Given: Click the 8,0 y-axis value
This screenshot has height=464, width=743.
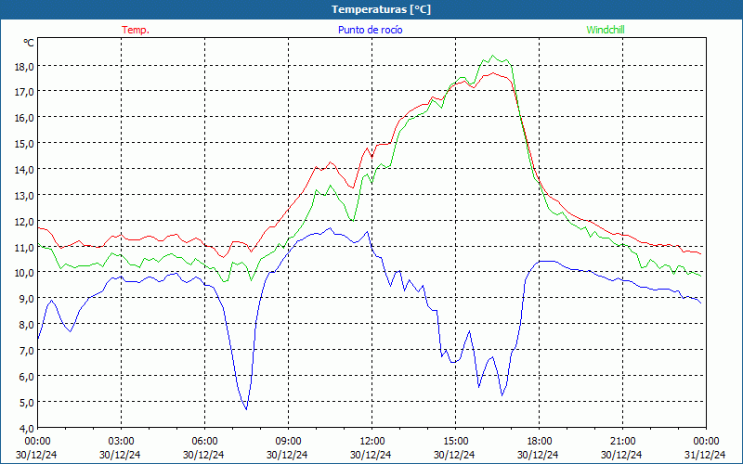Looking at the screenshot, I should (26, 326).
